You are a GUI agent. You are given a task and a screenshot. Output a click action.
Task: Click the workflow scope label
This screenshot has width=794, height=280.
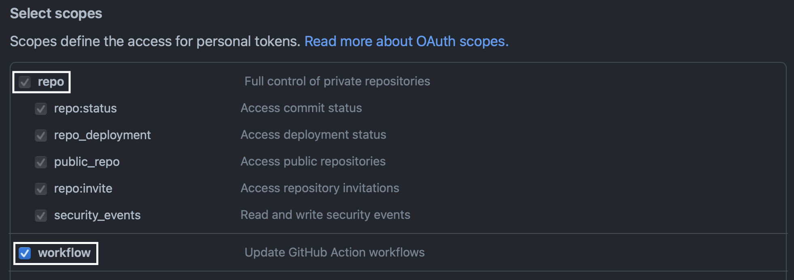[x=64, y=253]
